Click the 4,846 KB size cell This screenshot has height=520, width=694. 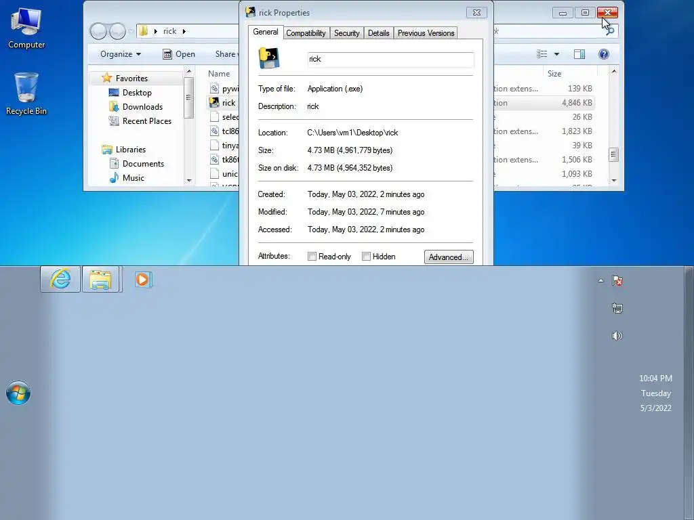577,103
